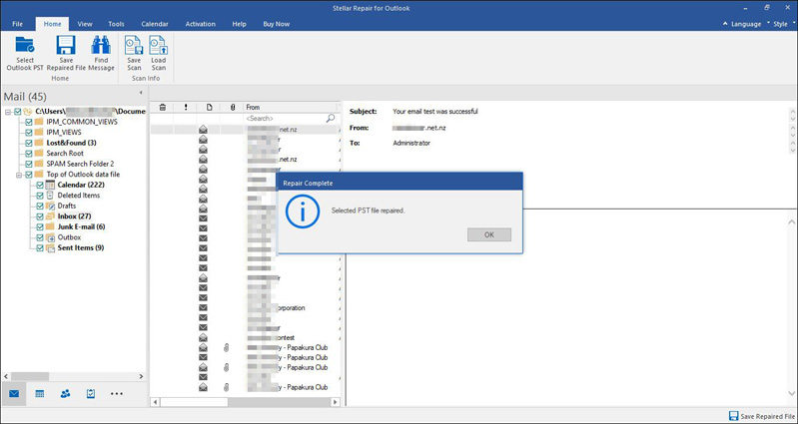The height and width of the screenshot is (424, 798).
Task: Click the Deleted Items folder icon
Action: coord(50,196)
